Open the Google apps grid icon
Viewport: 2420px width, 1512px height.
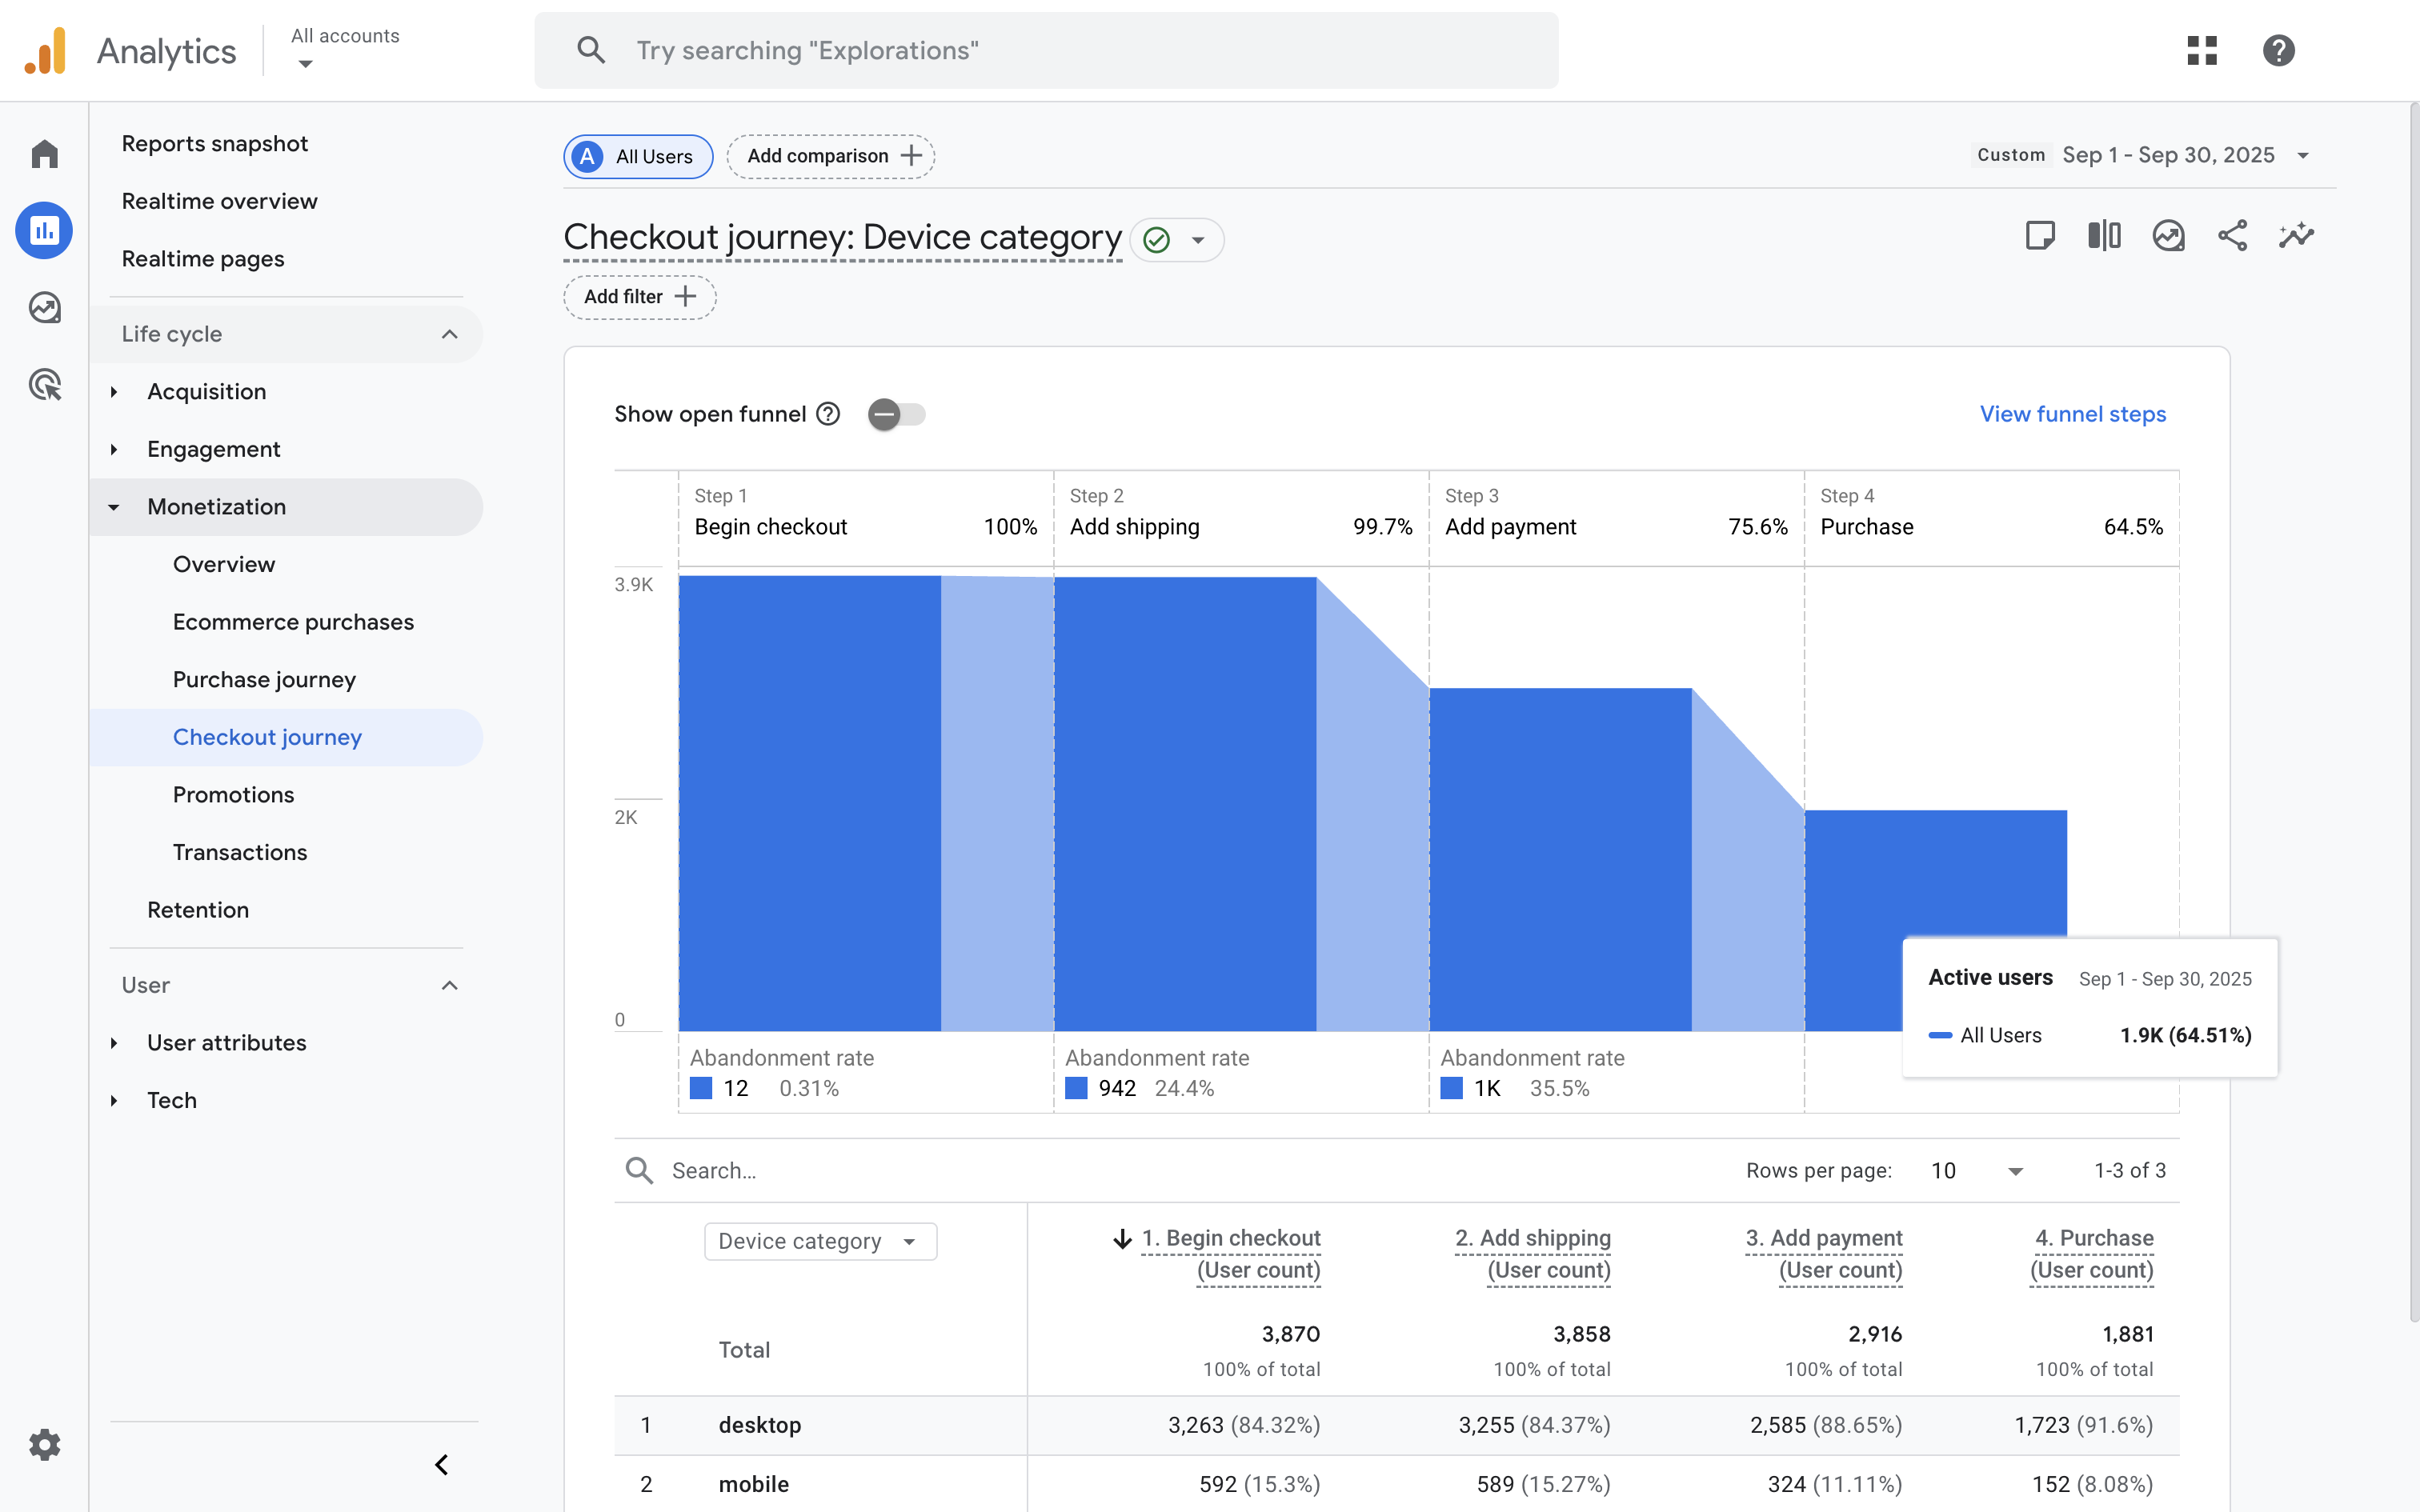pyautogui.click(x=2202, y=50)
